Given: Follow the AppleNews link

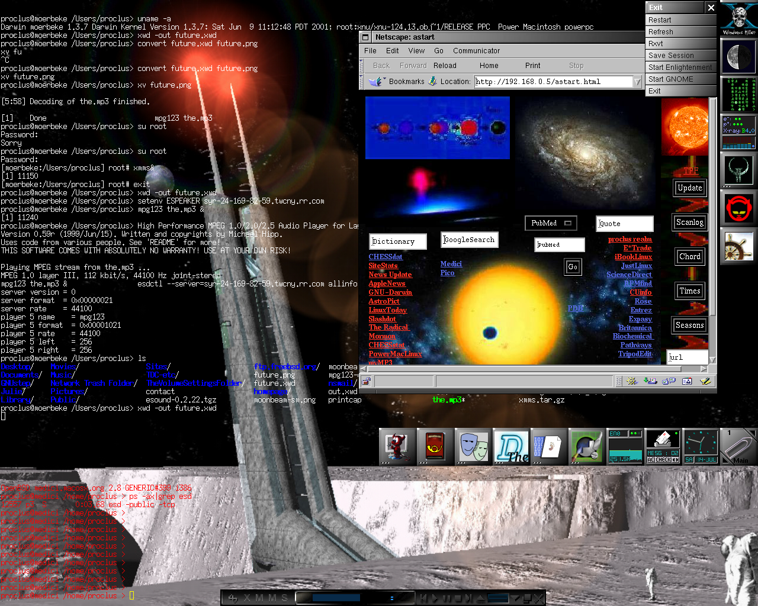Looking at the screenshot, I should tap(387, 283).
